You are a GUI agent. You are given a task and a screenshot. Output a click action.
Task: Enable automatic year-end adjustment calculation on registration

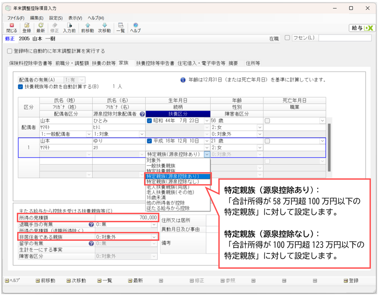[x=9, y=51]
